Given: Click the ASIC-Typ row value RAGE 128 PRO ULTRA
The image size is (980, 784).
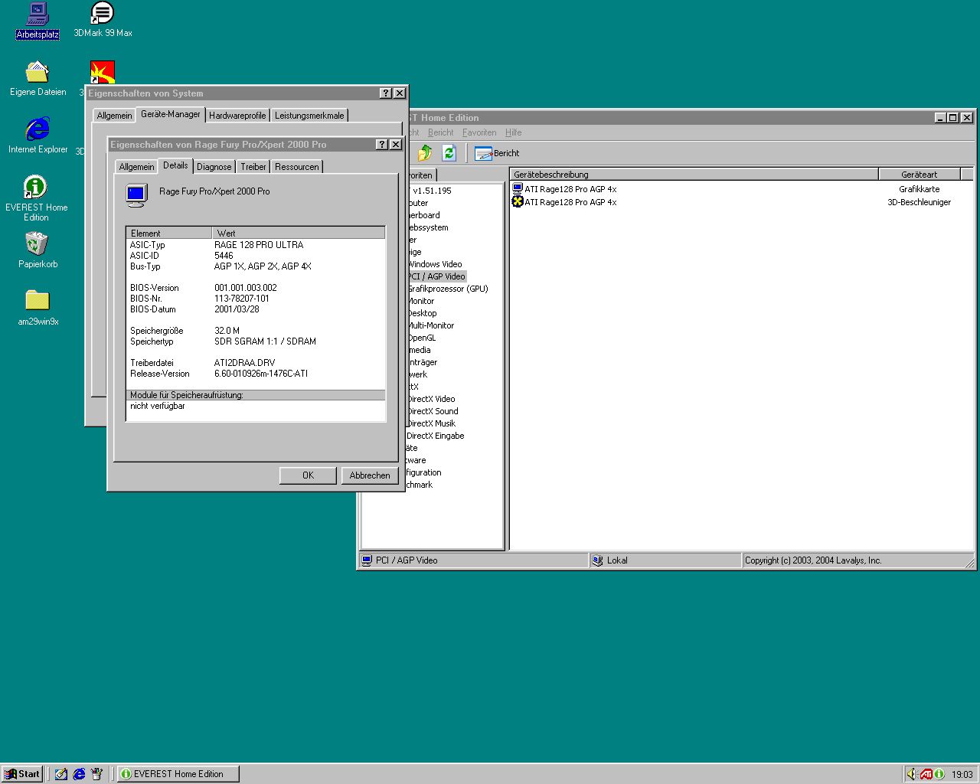Looking at the screenshot, I should (259, 245).
